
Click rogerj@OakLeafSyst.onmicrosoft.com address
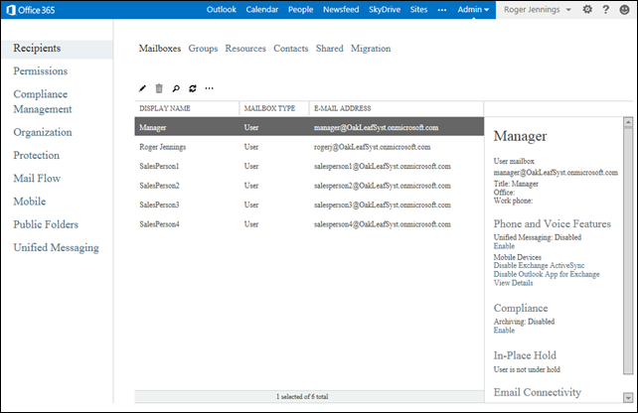pos(372,147)
